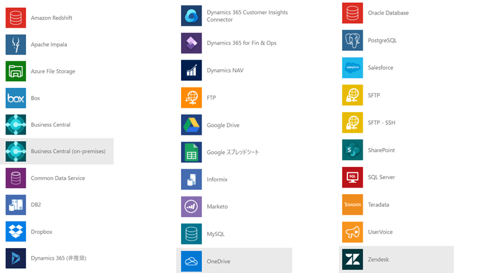
Task: Choose the 'Dynamics 365 for Fin & Ops' text
Action: coord(242,43)
